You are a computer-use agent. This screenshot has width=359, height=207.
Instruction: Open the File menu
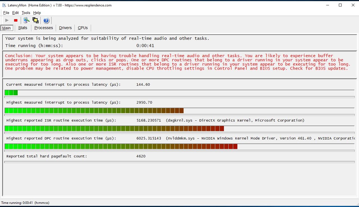click(6, 13)
